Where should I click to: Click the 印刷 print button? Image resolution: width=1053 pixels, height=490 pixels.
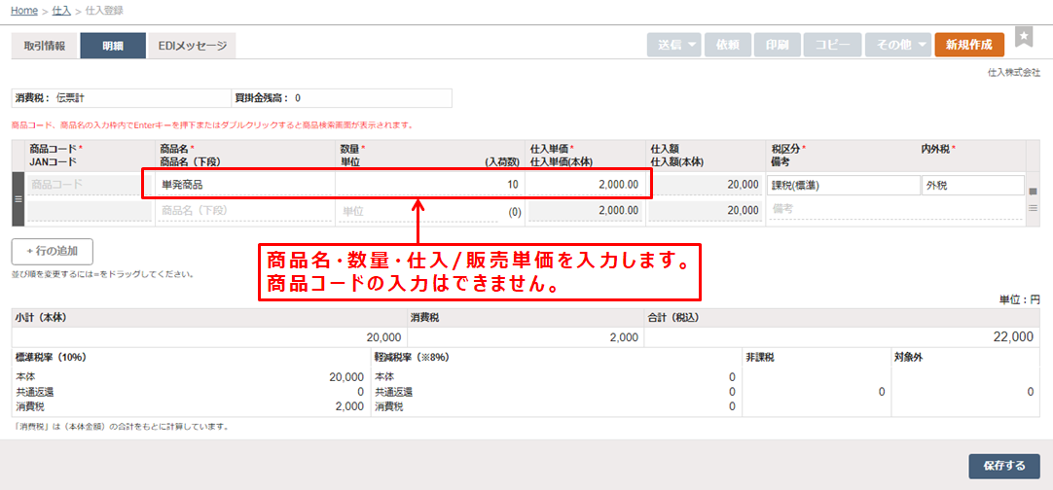point(777,45)
